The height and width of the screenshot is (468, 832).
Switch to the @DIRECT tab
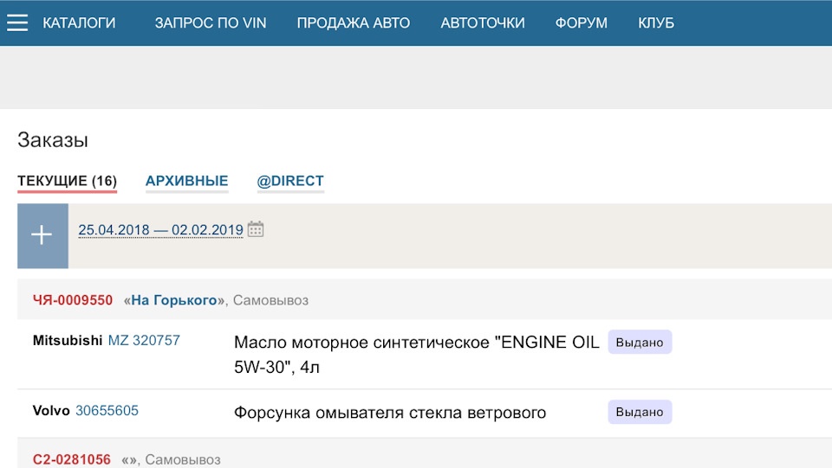point(290,181)
